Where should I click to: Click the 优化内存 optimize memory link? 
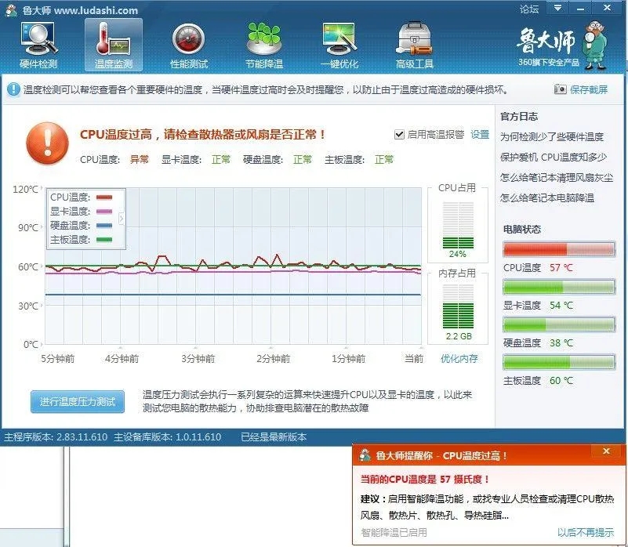pyautogui.click(x=459, y=358)
